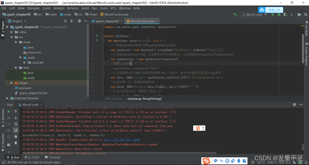Screen dimensions: 309x165
Task: Click the Build project hammer icon
Action: coord(235,15)
